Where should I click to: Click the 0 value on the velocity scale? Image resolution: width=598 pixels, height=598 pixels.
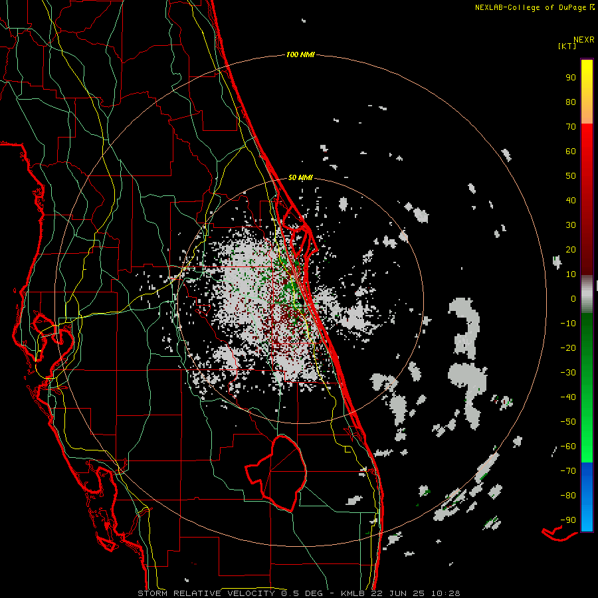(573, 299)
